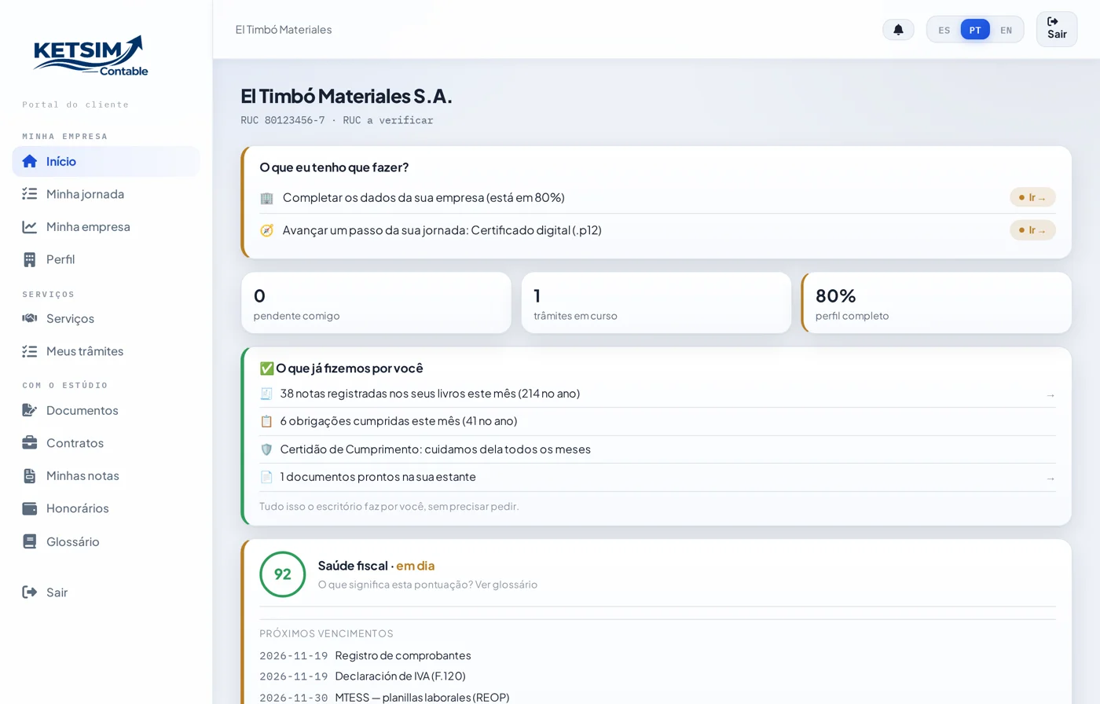The image size is (1100, 704).
Task: Click the Documentos signature icon
Action: click(x=30, y=410)
